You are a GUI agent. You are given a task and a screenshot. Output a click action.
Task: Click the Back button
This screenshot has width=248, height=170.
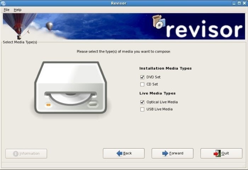coord(124,153)
